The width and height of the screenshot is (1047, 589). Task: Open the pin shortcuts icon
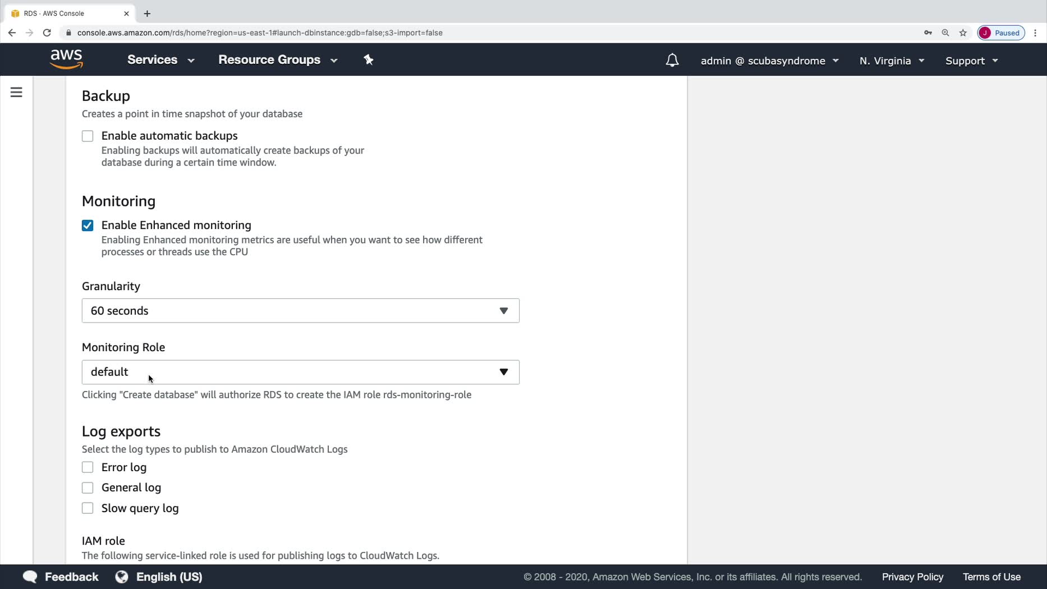(369, 59)
